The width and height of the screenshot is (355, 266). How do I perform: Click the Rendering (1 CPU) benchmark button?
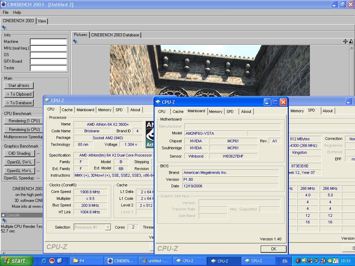coord(24,121)
